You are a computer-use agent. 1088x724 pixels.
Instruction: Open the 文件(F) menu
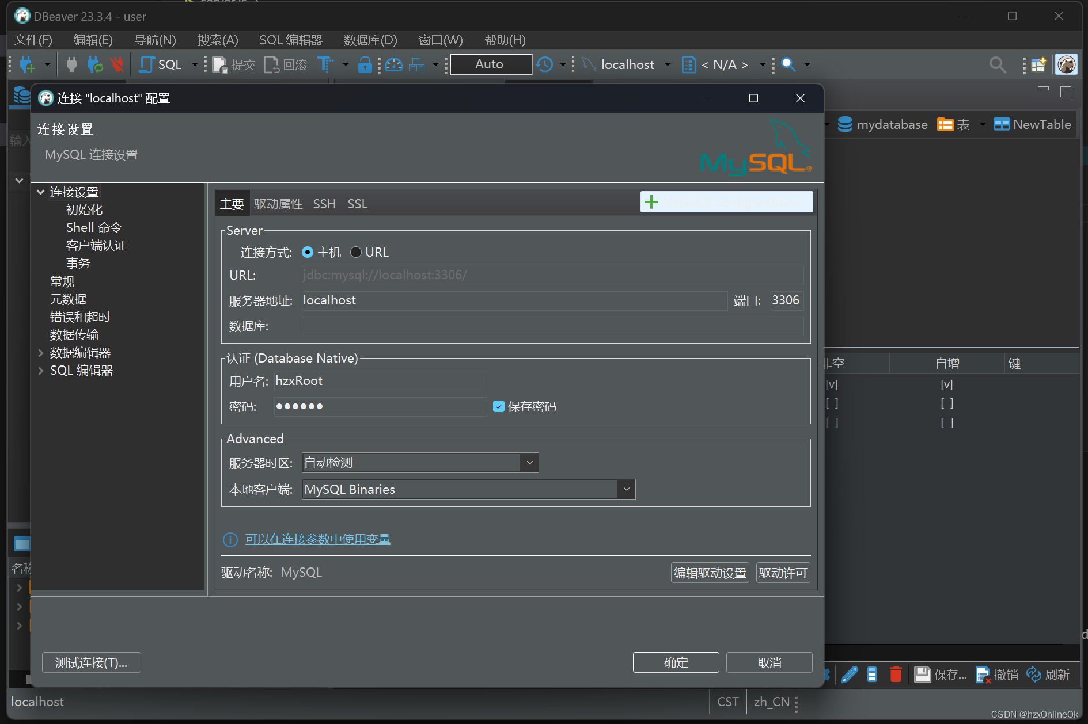tap(33, 40)
